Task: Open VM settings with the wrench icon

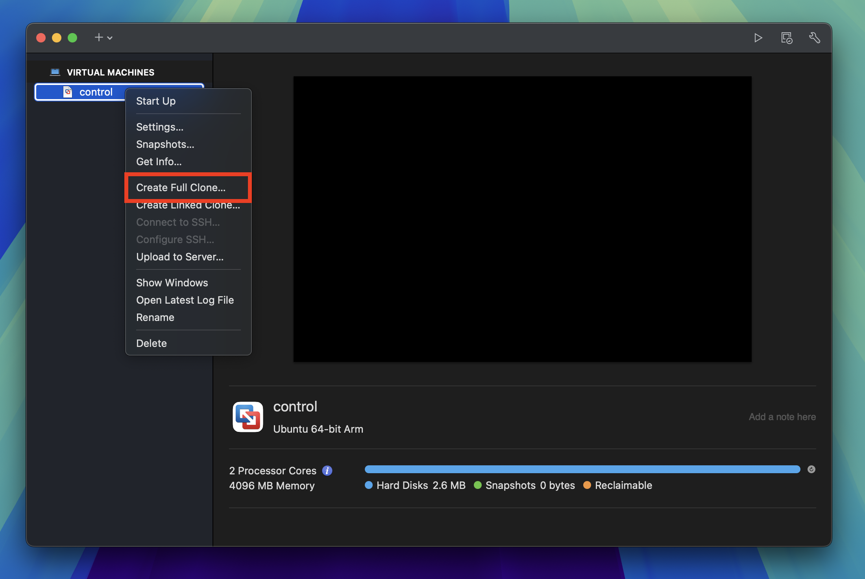Action: [815, 38]
